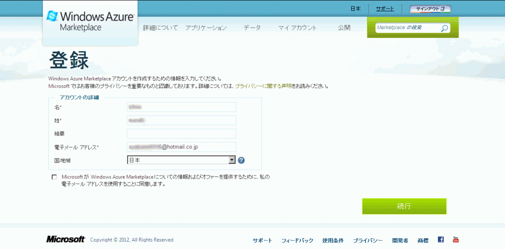This screenshot has width=505, height=249.
Task: Click the 登録 page heading
Action: pos(69,60)
